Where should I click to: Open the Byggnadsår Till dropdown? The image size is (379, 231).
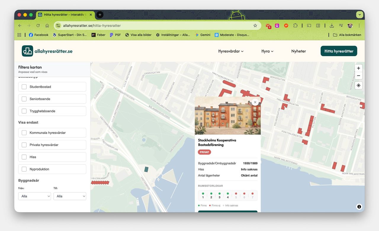(70, 196)
